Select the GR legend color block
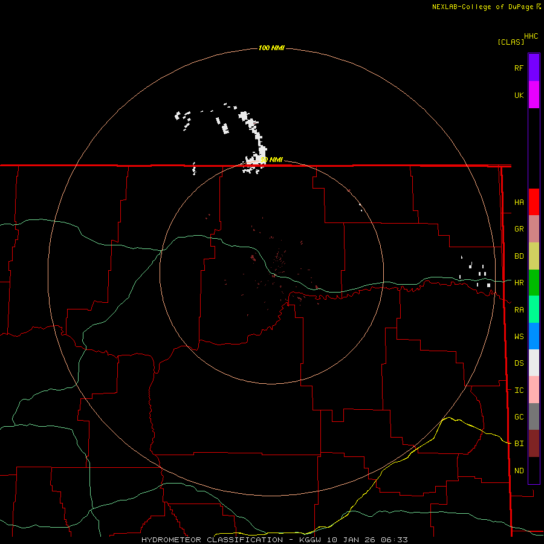The image size is (544, 544). click(x=534, y=229)
